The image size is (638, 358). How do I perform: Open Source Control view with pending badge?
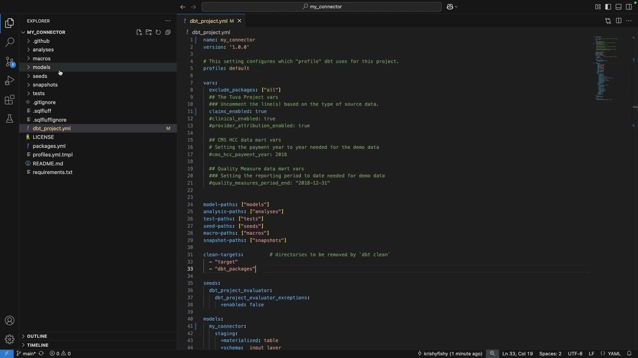(9, 62)
